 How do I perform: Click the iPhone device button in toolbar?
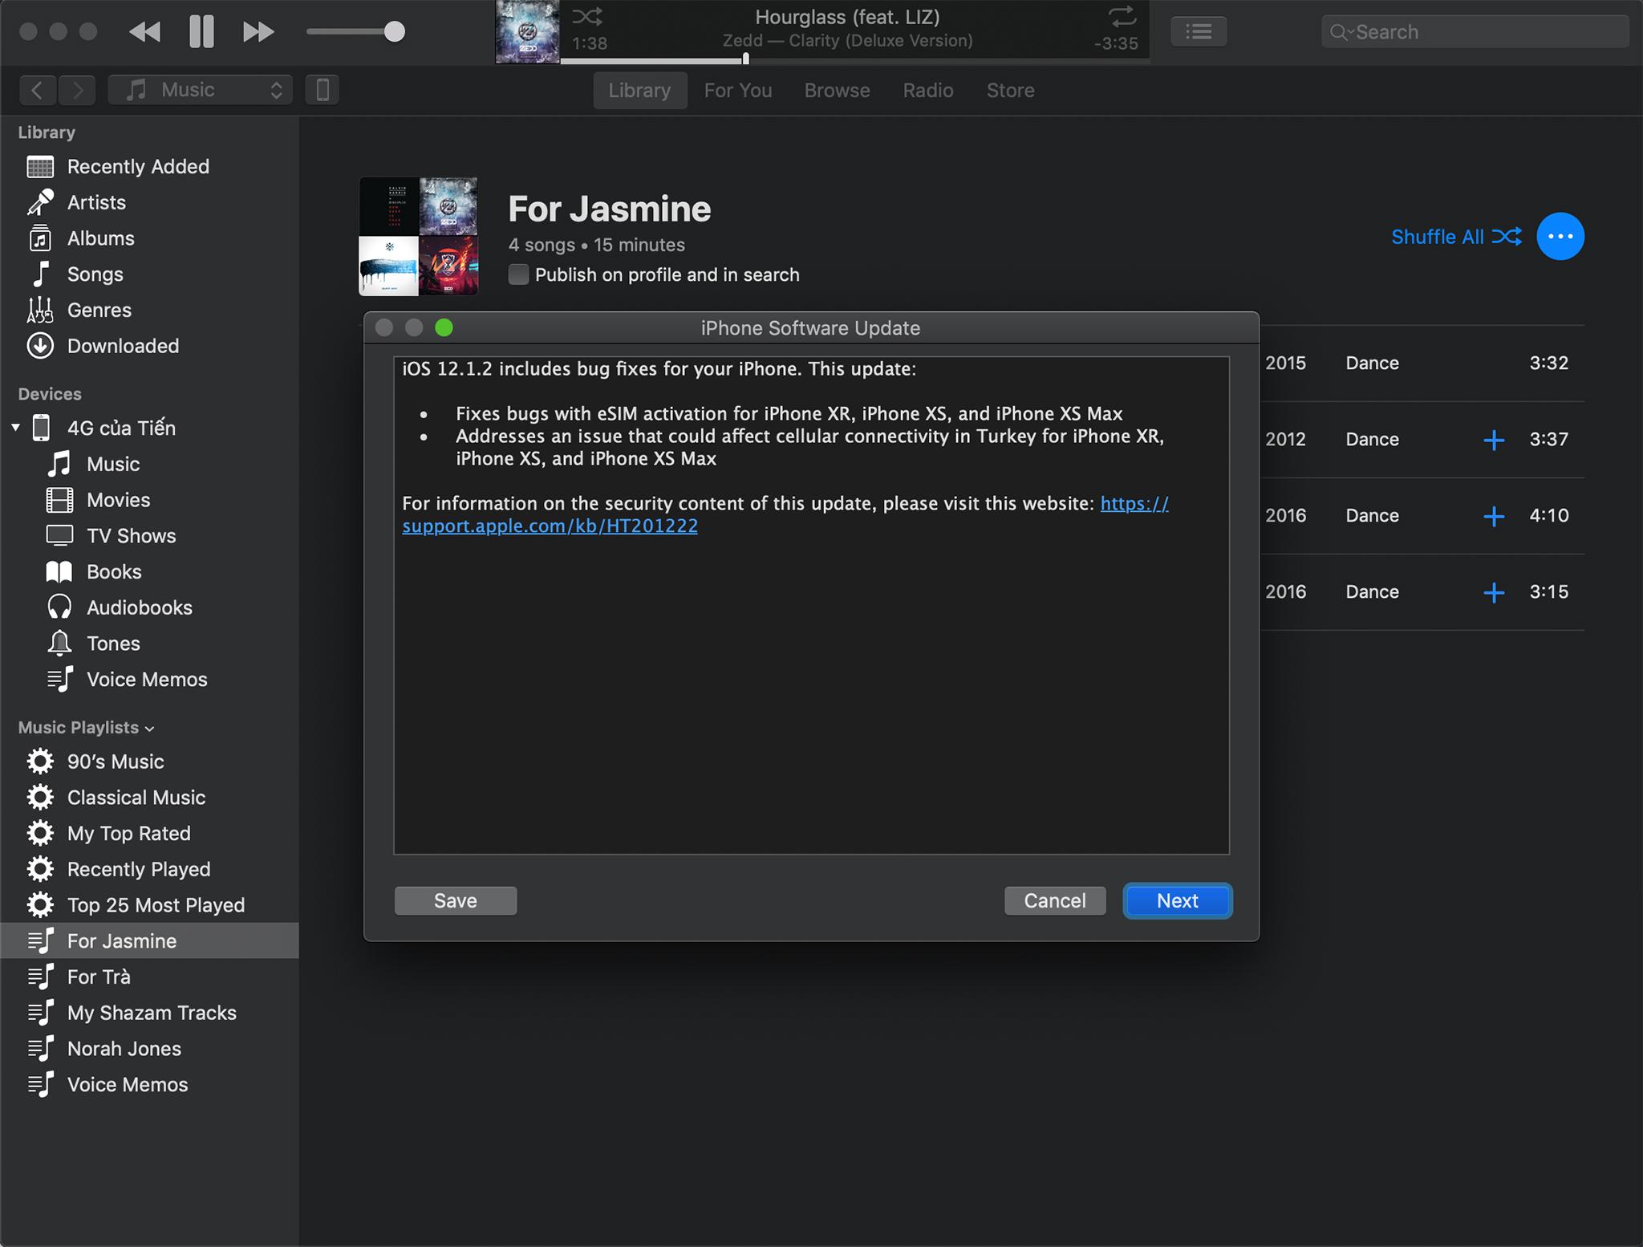[323, 90]
